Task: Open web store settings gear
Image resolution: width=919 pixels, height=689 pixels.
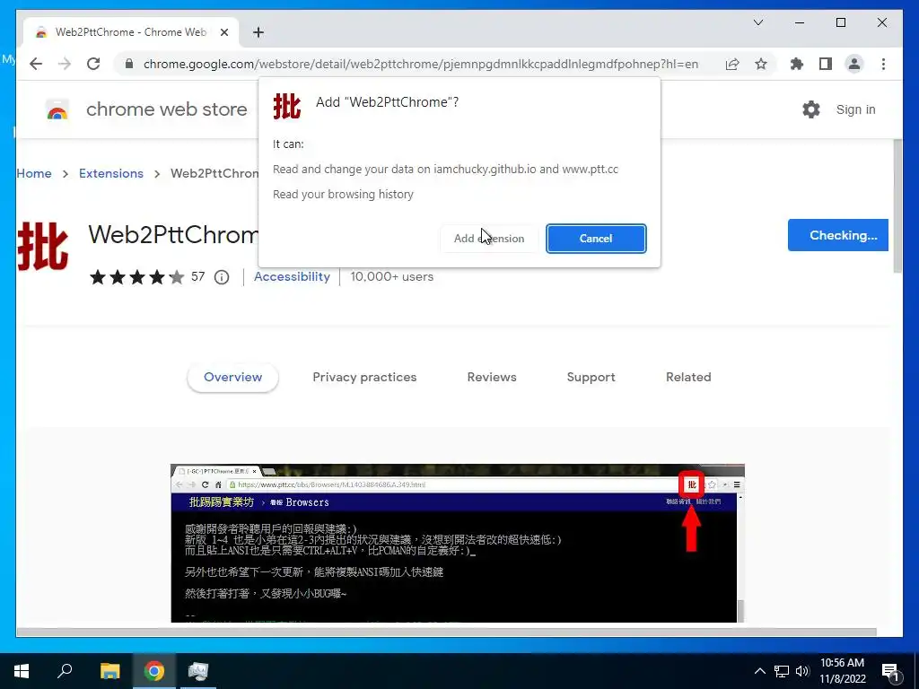Action: point(810,109)
